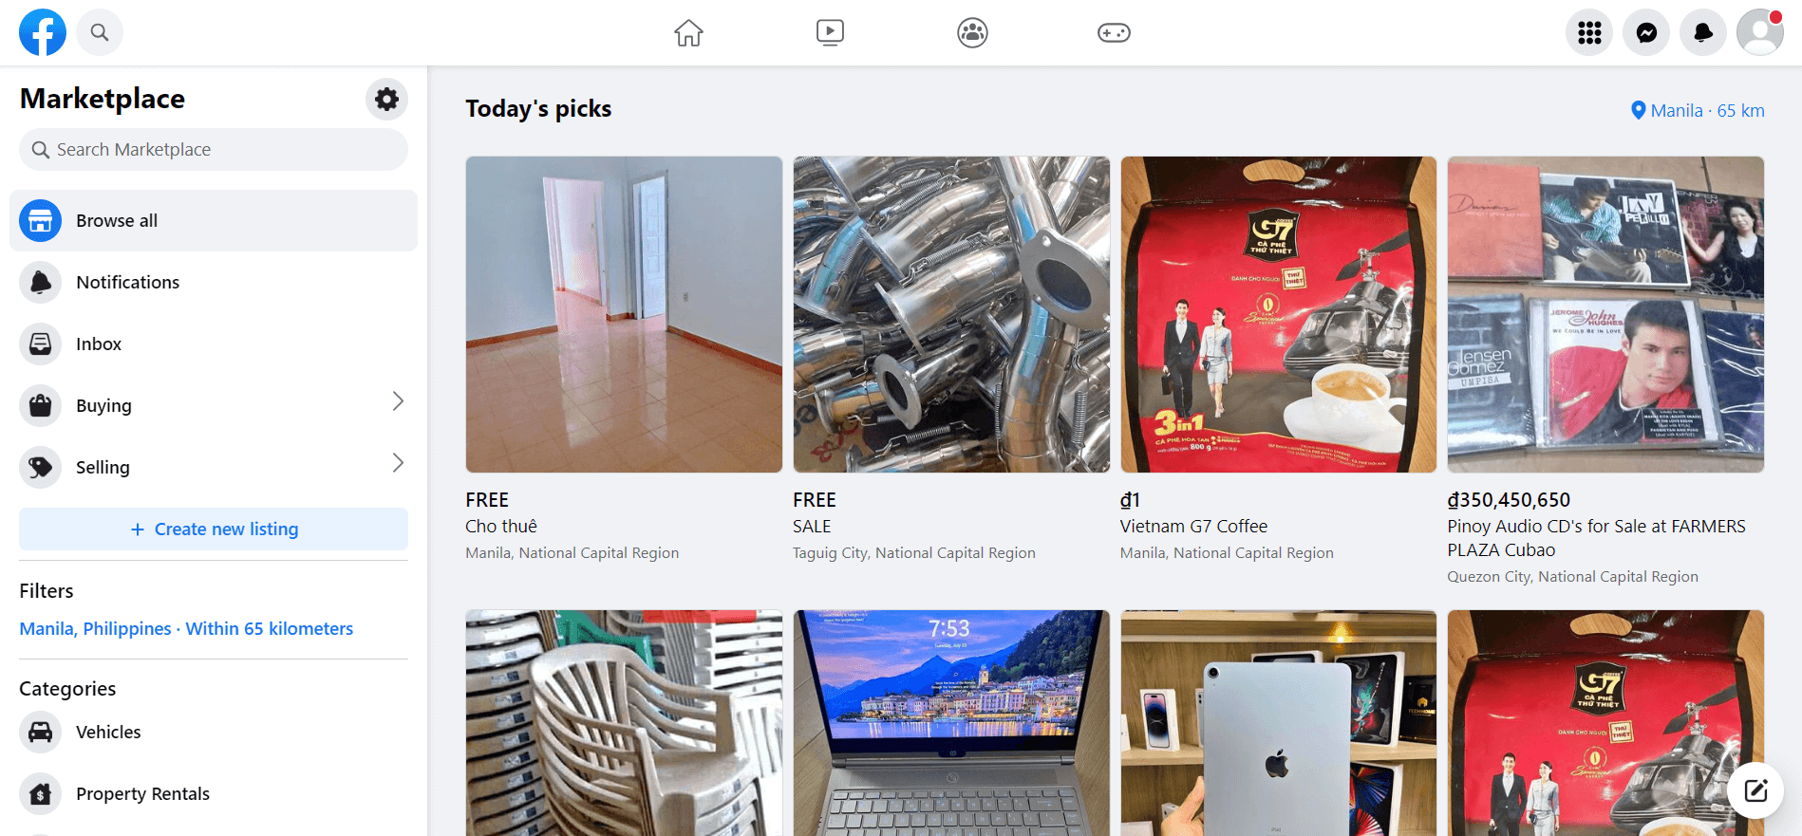Change location via Manila · 65 km link
Viewport: 1802px width, 836px height.
click(1698, 110)
